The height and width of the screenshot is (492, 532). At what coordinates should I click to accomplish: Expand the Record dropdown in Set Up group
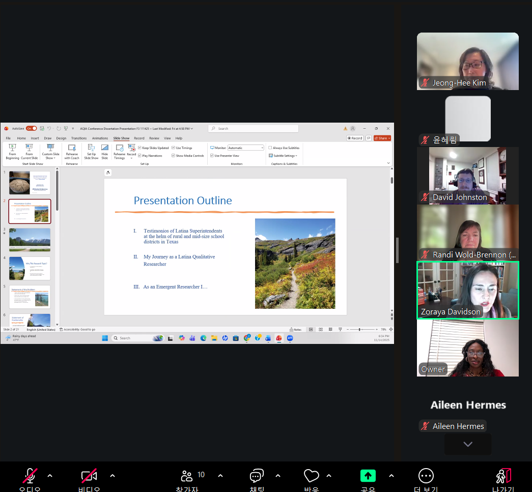(131, 158)
